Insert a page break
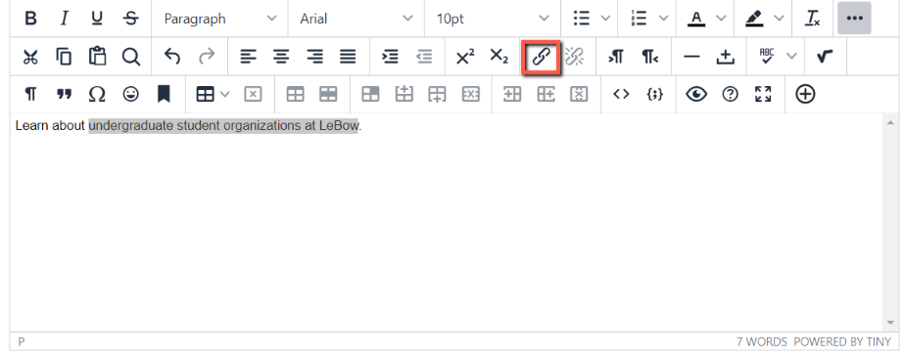 (x=726, y=57)
